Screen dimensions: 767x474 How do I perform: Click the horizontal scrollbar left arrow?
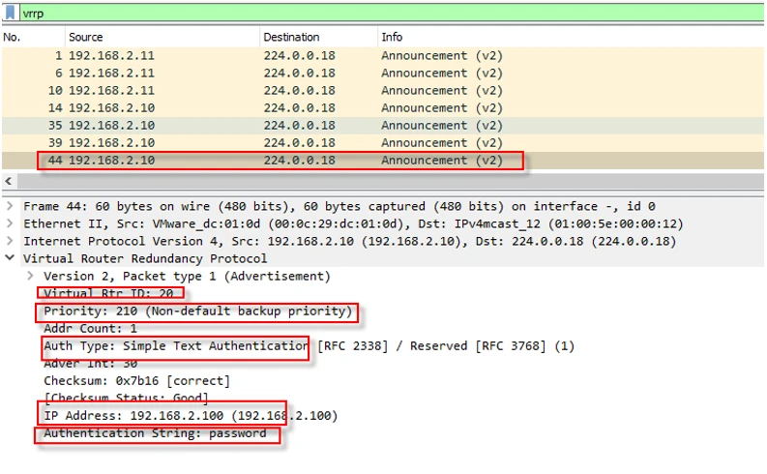click(x=9, y=182)
